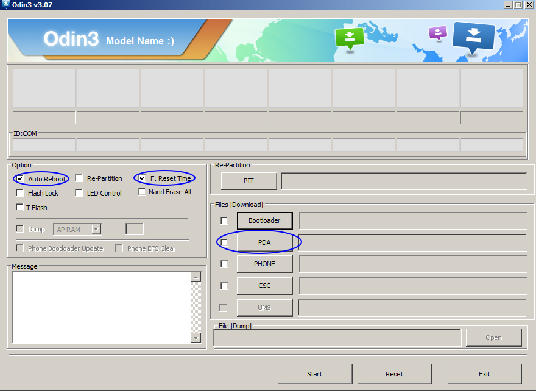Enable the Flash Lock checkbox
This screenshot has height=391, width=536.
pyautogui.click(x=20, y=193)
